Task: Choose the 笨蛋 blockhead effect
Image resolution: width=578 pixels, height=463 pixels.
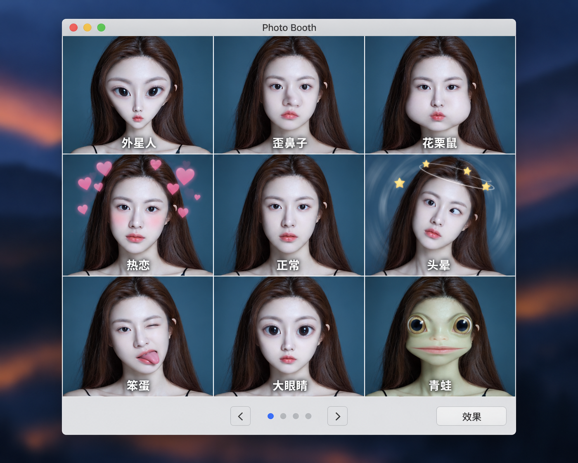Action: (138, 336)
